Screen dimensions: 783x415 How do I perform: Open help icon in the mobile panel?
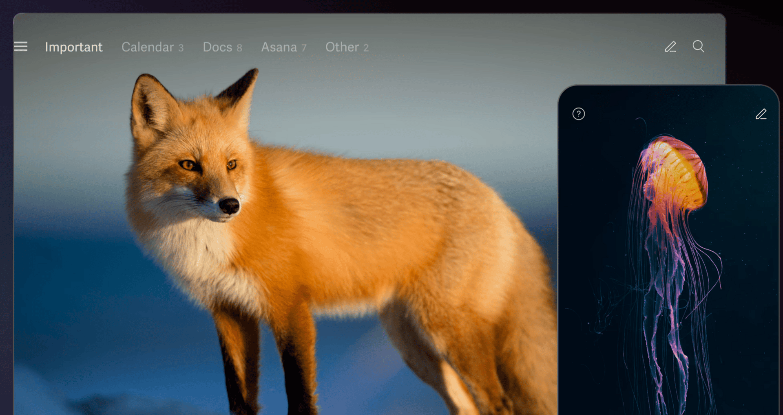tap(579, 114)
